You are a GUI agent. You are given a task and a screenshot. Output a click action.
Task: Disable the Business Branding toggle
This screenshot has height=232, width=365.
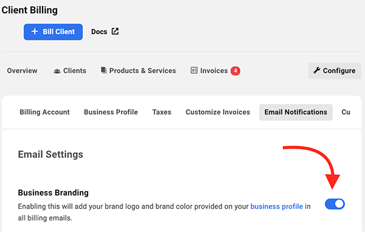335,204
